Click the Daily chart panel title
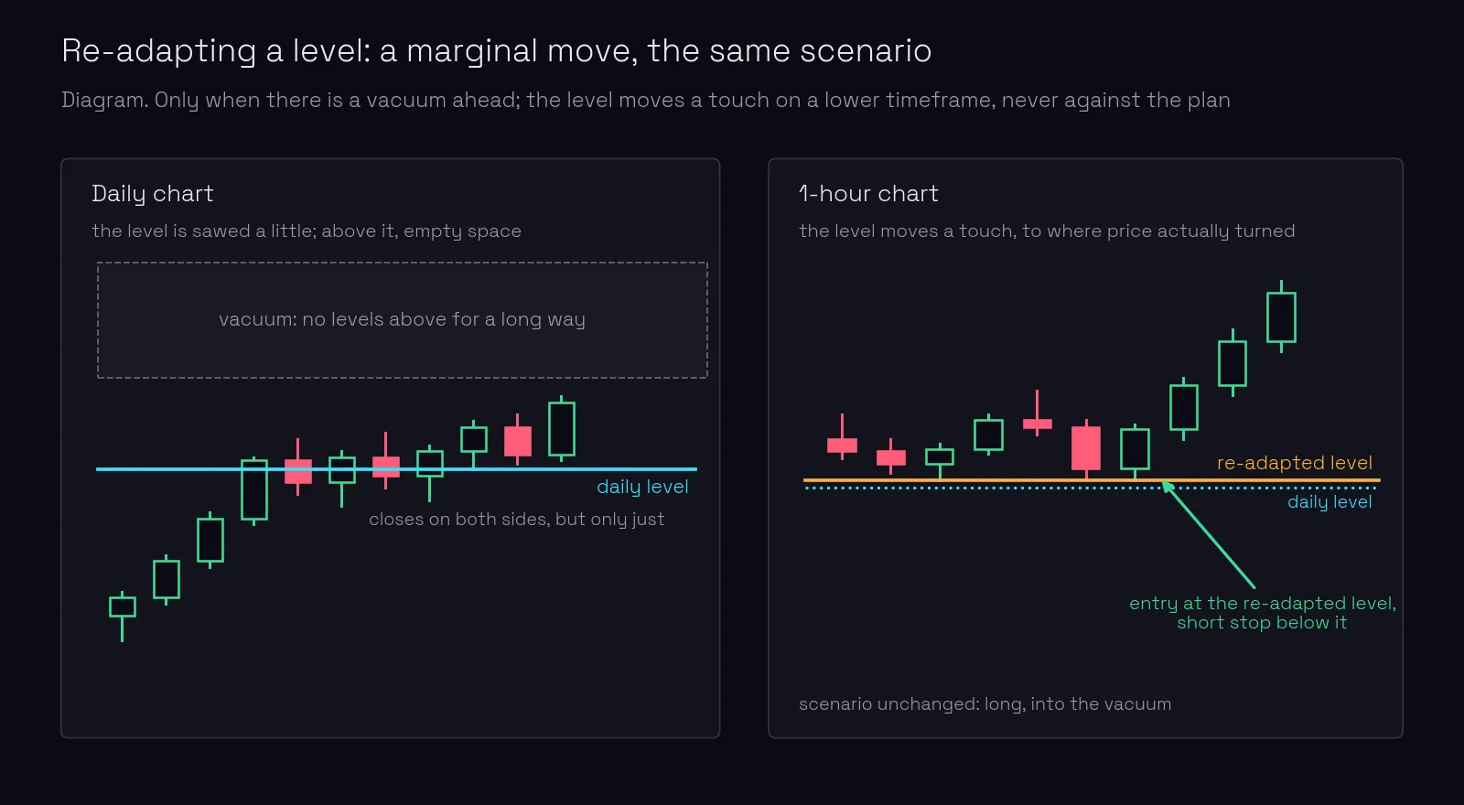 tap(153, 194)
